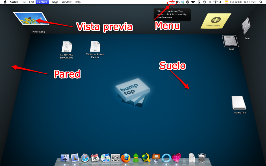Create a New note sticky
The image size is (266, 166).
click(x=216, y=21)
